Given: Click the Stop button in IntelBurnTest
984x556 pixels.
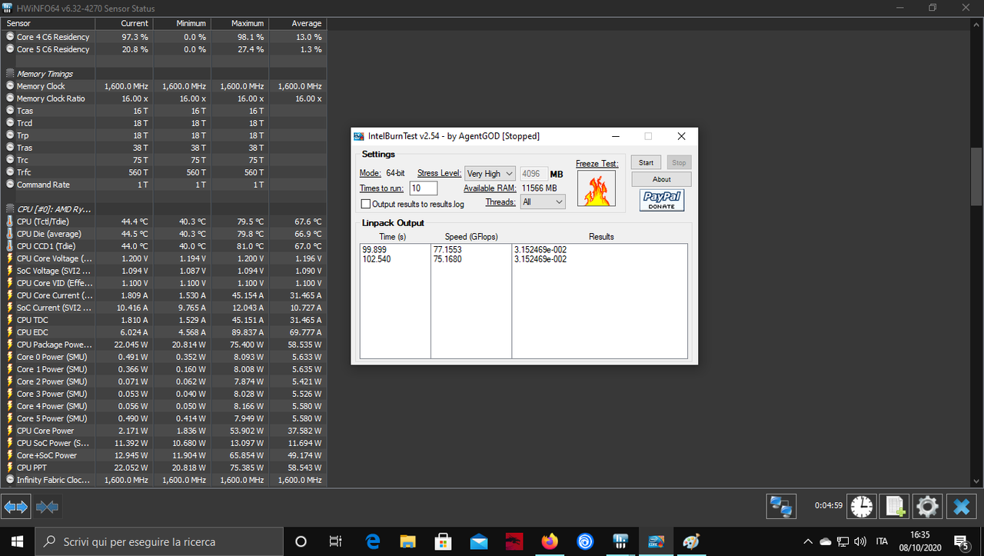Looking at the screenshot, I should coord(679,162).
